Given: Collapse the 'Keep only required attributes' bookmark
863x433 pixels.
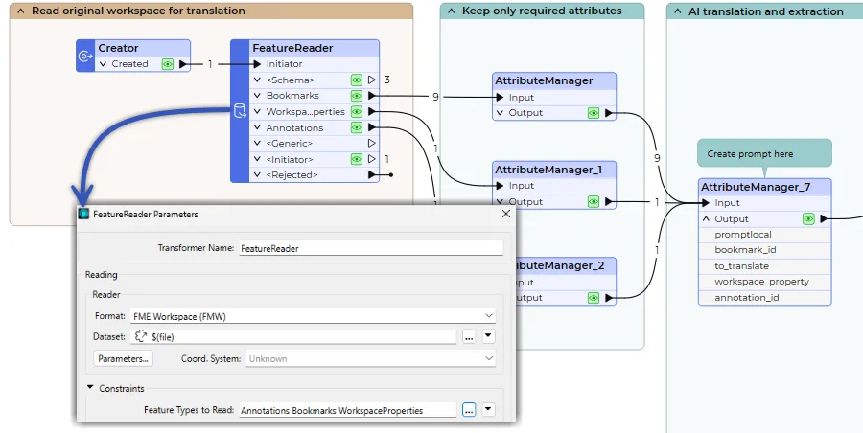Looking at the screenshot, I should (x=451, y=11).
